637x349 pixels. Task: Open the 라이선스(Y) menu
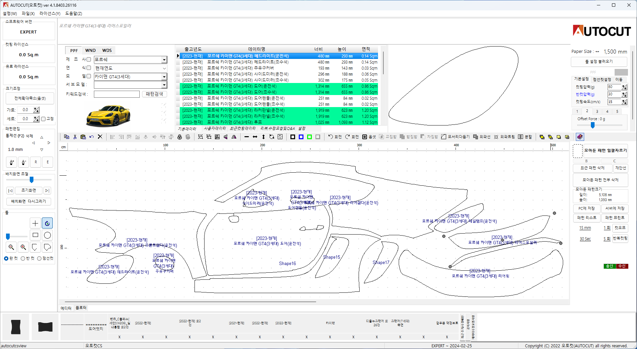(50, 13)
